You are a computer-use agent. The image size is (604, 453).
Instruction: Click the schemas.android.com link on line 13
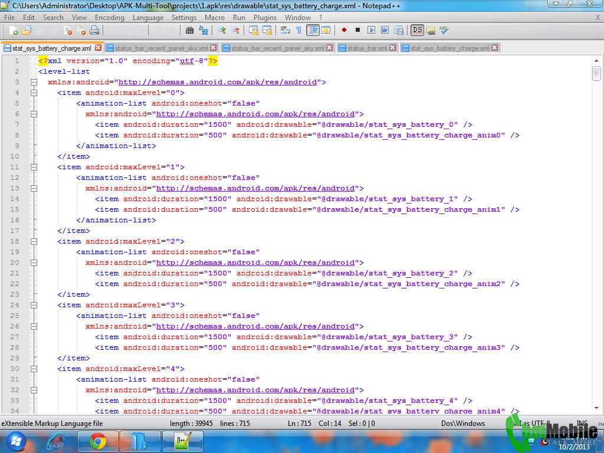(255, 188)
